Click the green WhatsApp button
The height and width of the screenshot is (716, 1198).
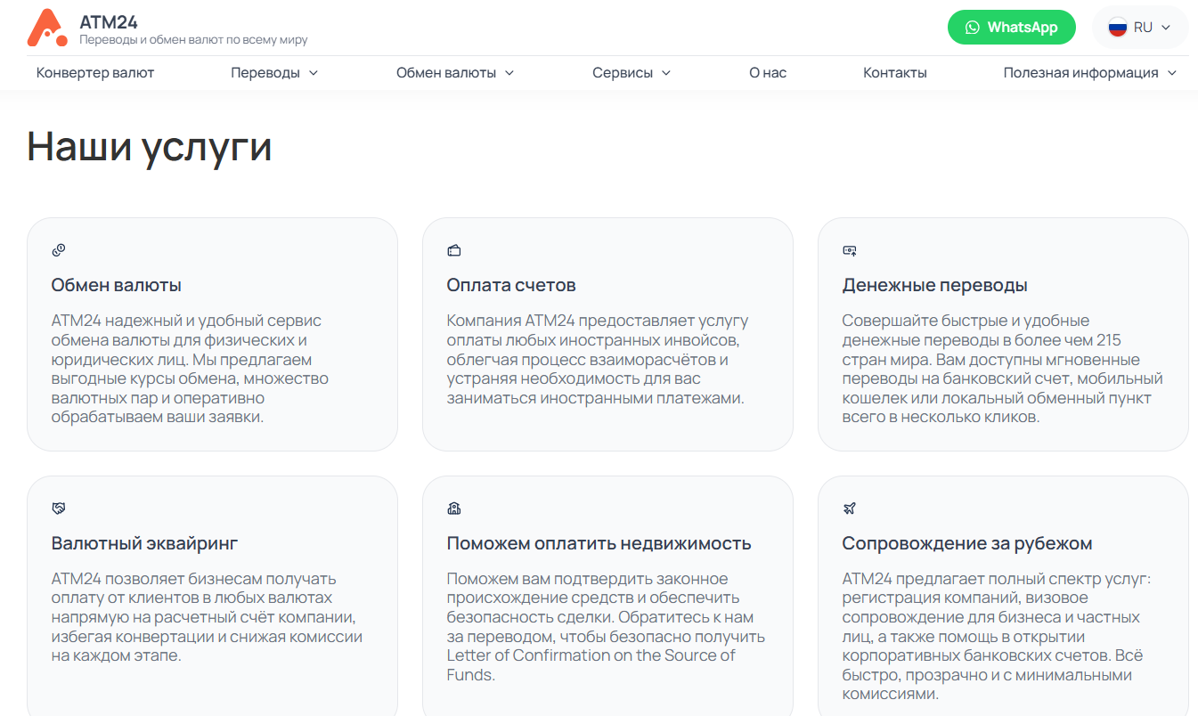click(x=1012, y=28)
